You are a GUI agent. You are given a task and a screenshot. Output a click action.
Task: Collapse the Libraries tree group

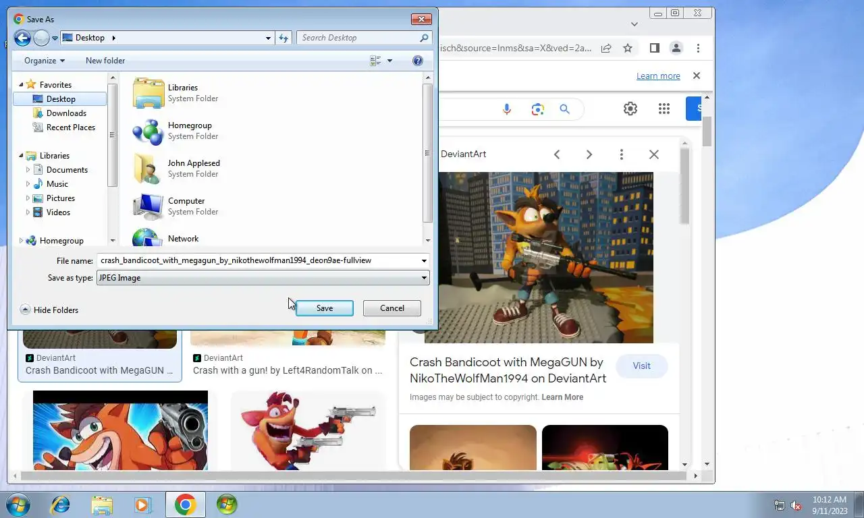click(x=21, y=155)
